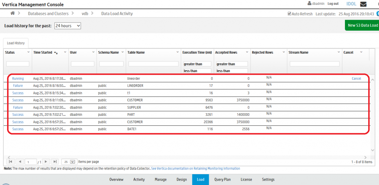
Task: Open the Schema Name column menu arrow
Action: (x=123, y=52)
